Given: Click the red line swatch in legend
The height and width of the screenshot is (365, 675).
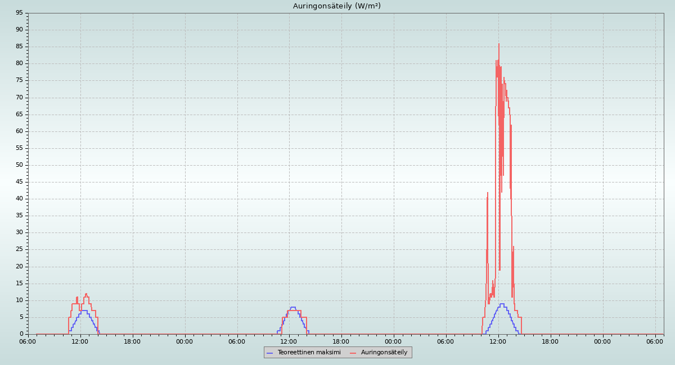Looking at the screenshot, I should (353, 353).
